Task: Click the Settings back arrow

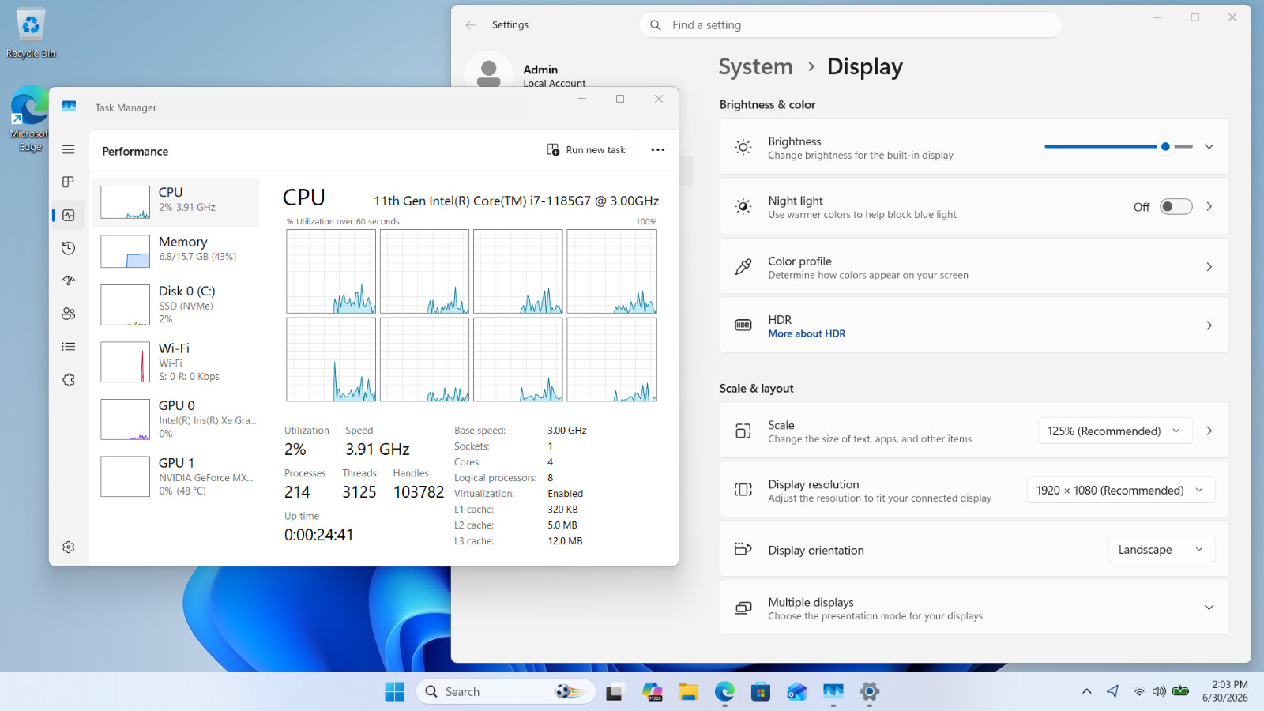Action: pyautogui.click(x=471, y=25)
